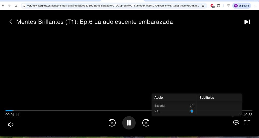Skip forward 15 seconds
259x138 pixels.
click(146, 123)
